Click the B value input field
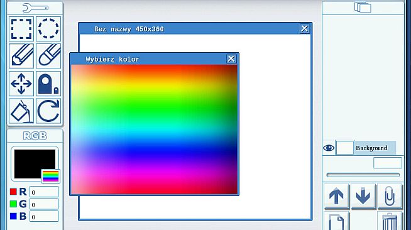411x230 pixels. tap(44, 217)
